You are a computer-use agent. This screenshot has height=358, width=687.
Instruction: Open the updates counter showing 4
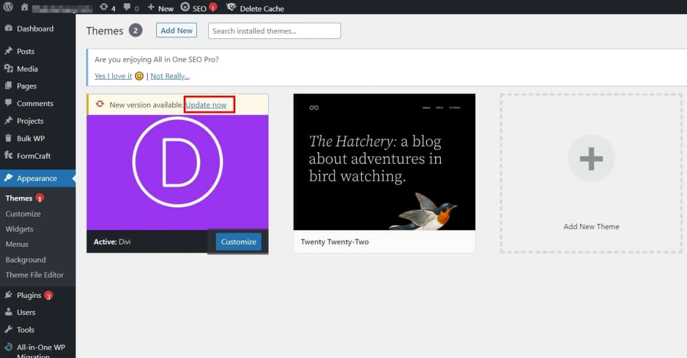coord(107,8)
